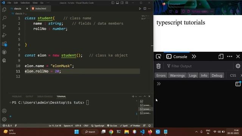Create a new terminal with plus icon

point(133,97)
